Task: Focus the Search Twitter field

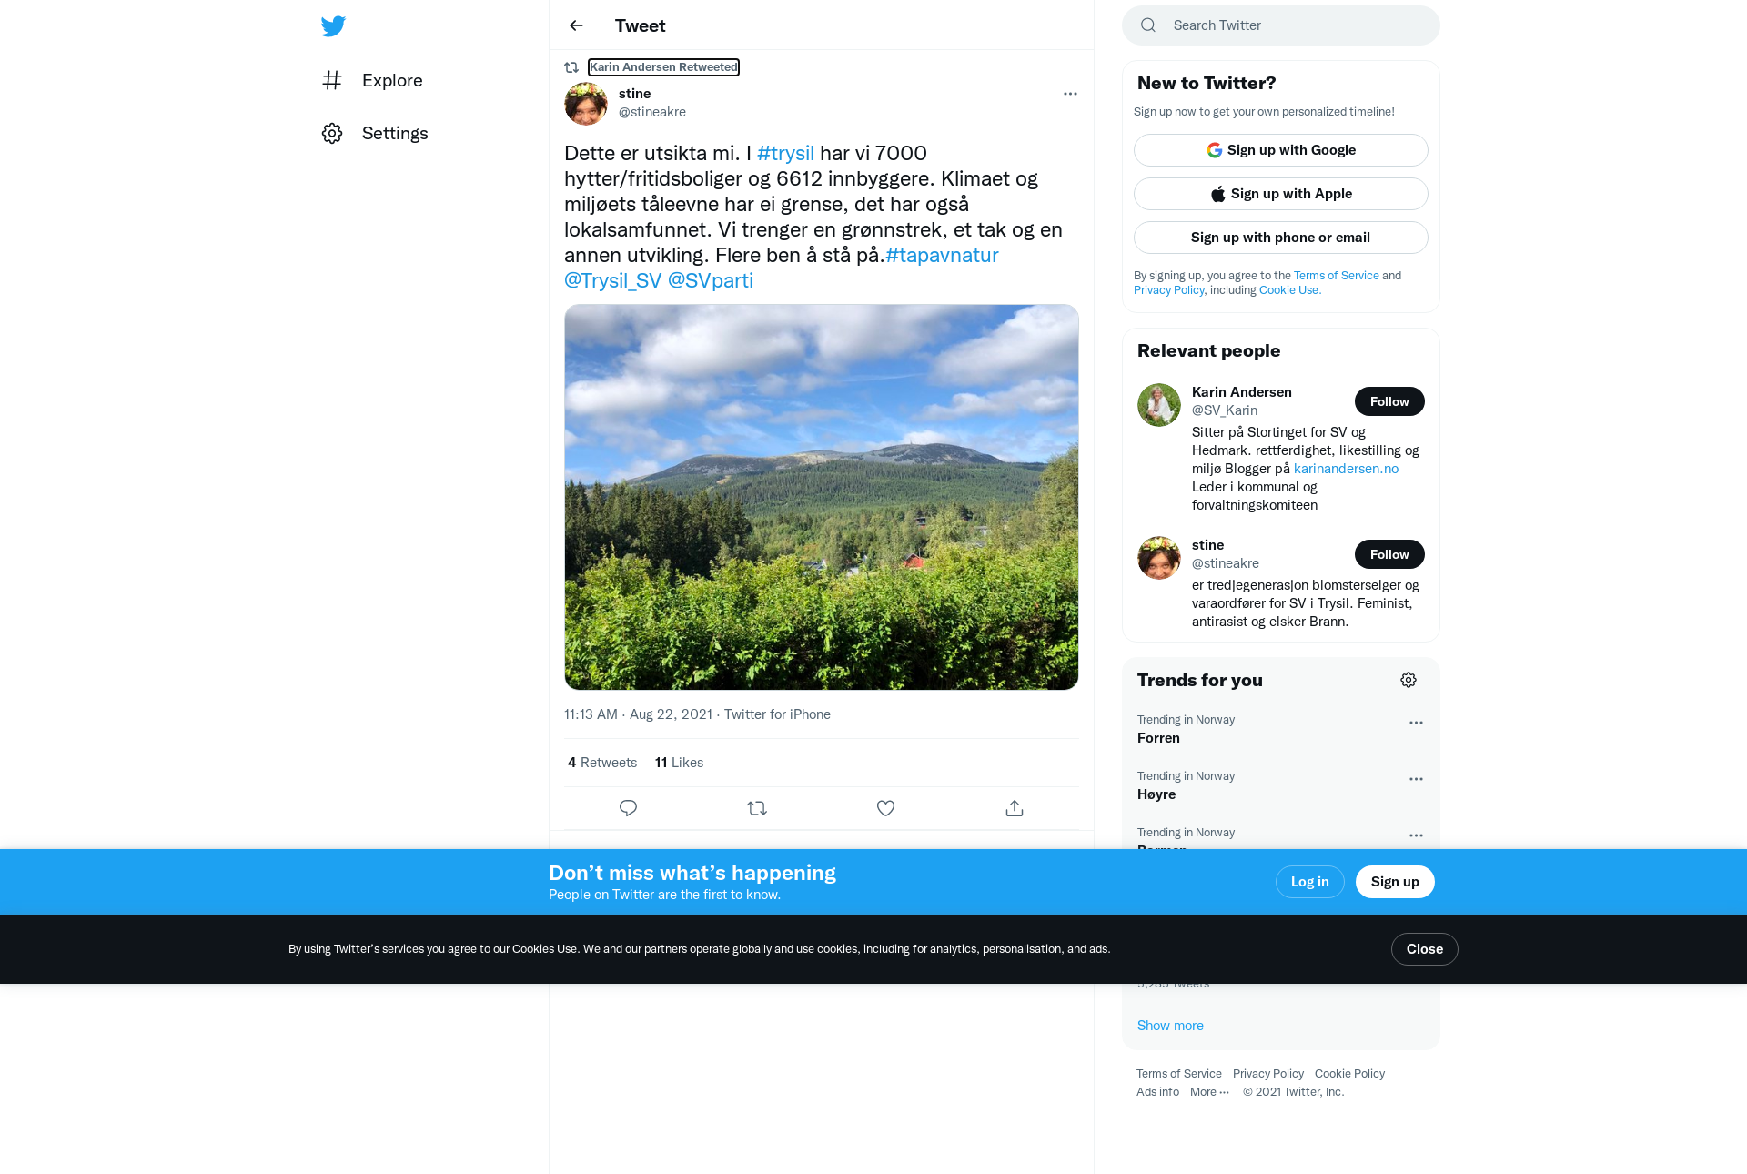Action: 1281,25
